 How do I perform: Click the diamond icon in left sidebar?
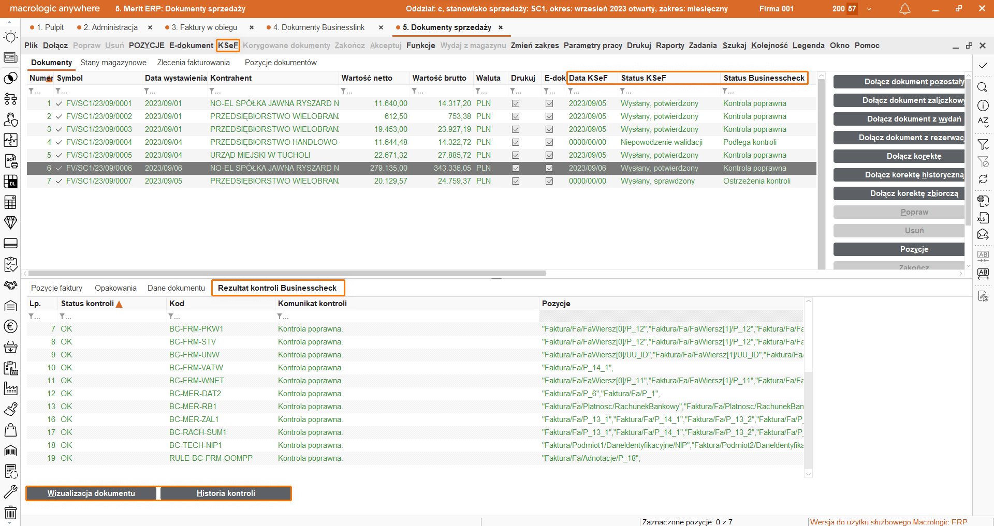[10, 222]
